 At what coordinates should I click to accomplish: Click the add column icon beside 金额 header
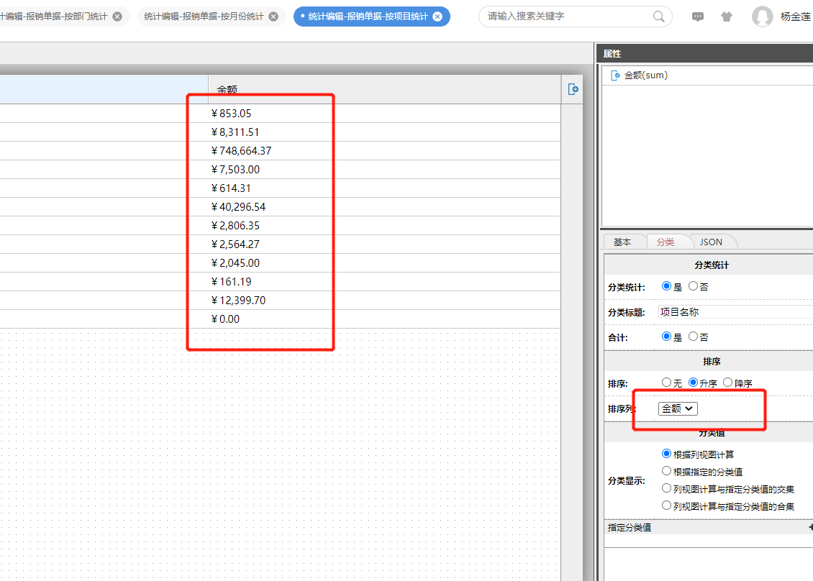pyautogui.click(x=573, y=89)
